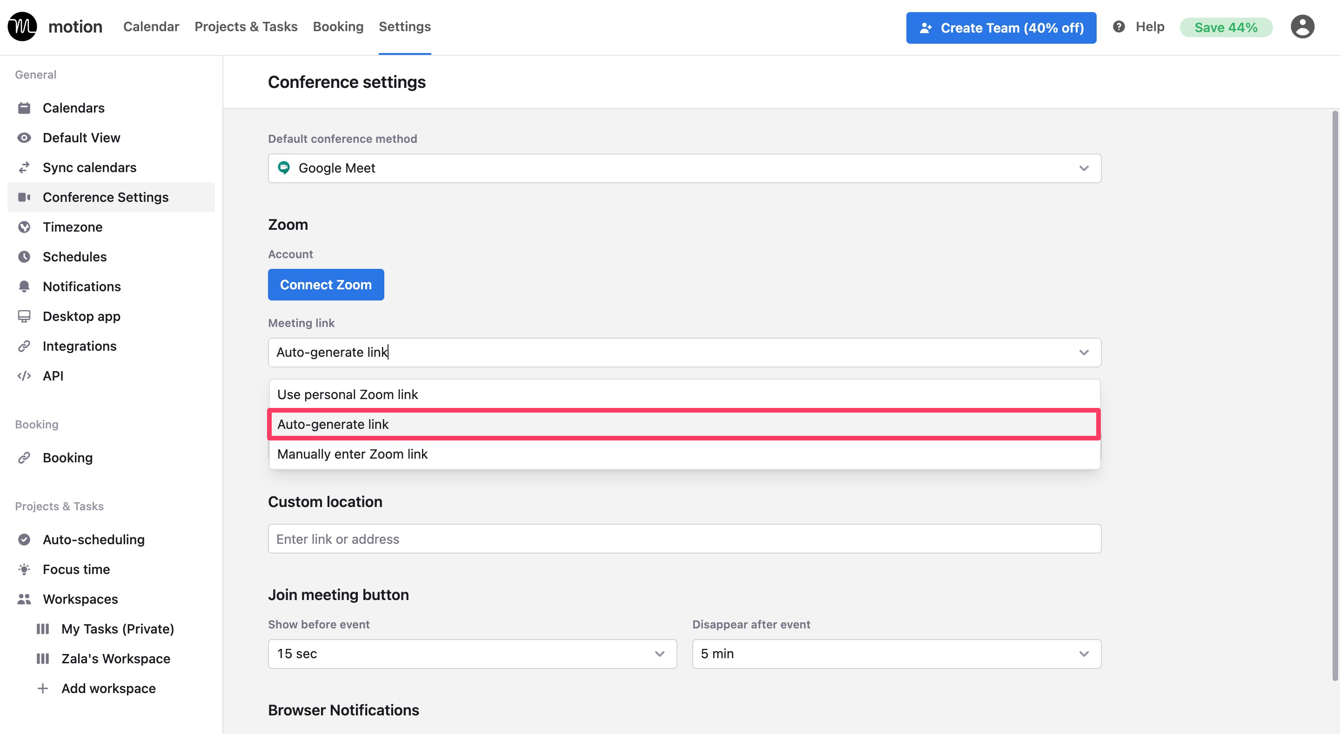Click the Zala's Workspace board icon
Screen dimensions: 1340x734
point(43,659)
